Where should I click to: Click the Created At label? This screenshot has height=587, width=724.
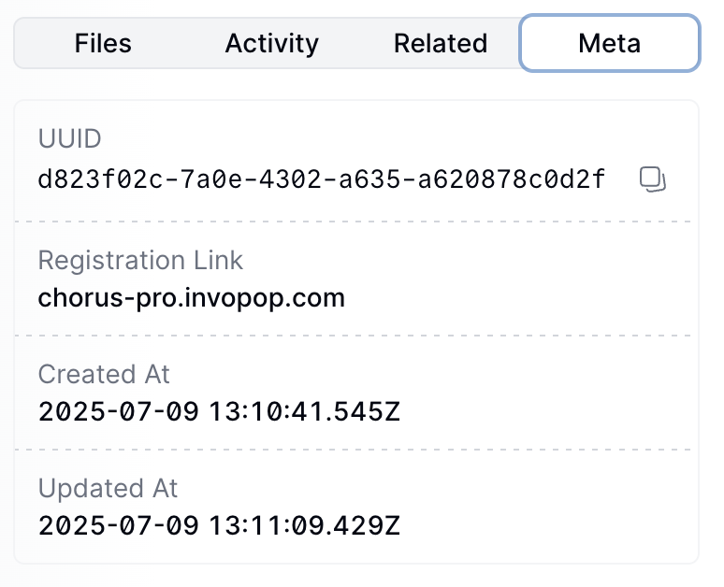coord(104,374)
